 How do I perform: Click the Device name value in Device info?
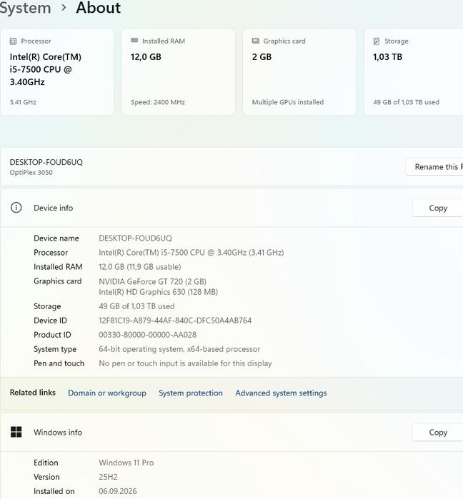(135, 238)
